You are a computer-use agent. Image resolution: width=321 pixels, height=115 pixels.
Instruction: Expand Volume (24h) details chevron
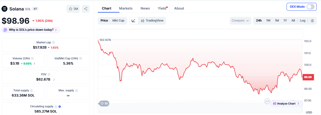coord(34,64)
